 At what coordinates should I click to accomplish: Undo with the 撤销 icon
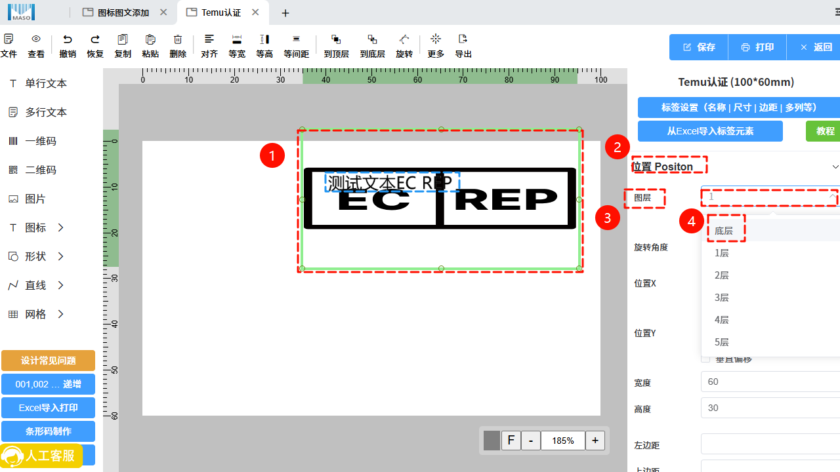click(68, 39)
